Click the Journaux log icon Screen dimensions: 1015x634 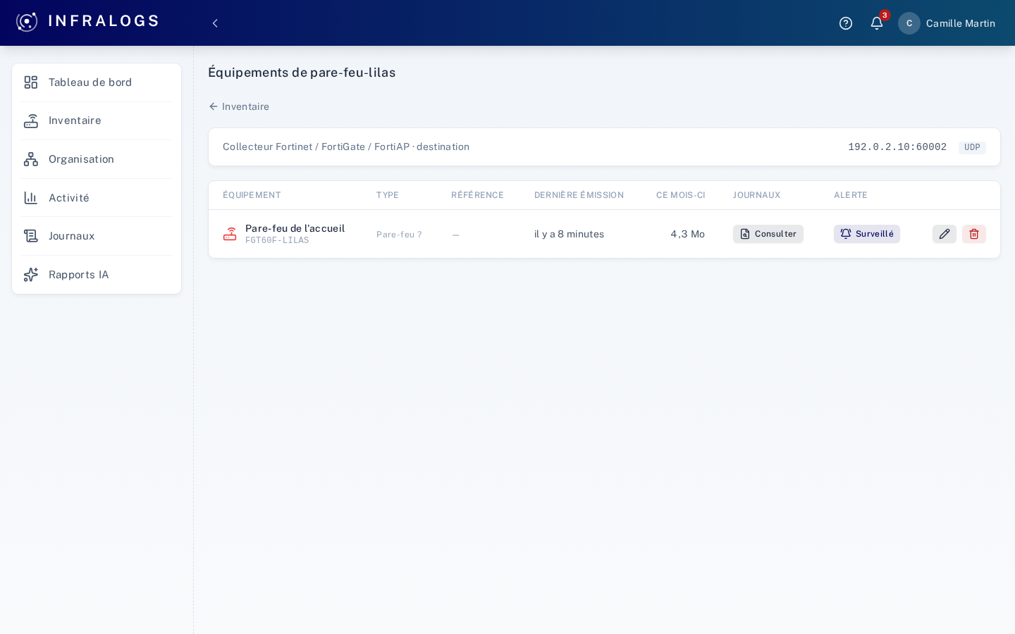[31, 236]
